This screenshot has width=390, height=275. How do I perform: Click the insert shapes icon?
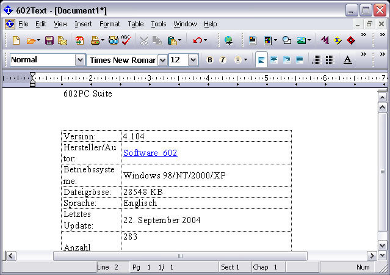(x=287, y=40)
